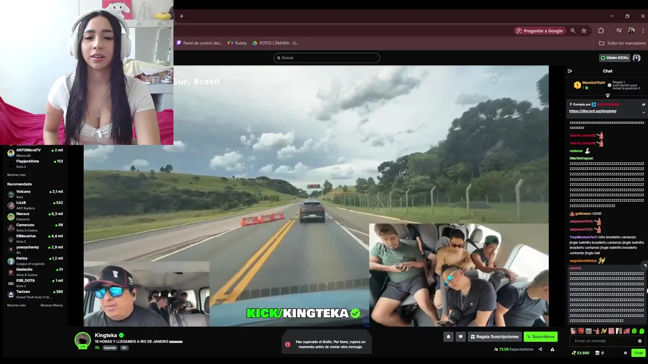This screenshot has width=648, height=364.
Task: Focus the Buscar search field
Action: pyautogui.click(x=327, y=58)
